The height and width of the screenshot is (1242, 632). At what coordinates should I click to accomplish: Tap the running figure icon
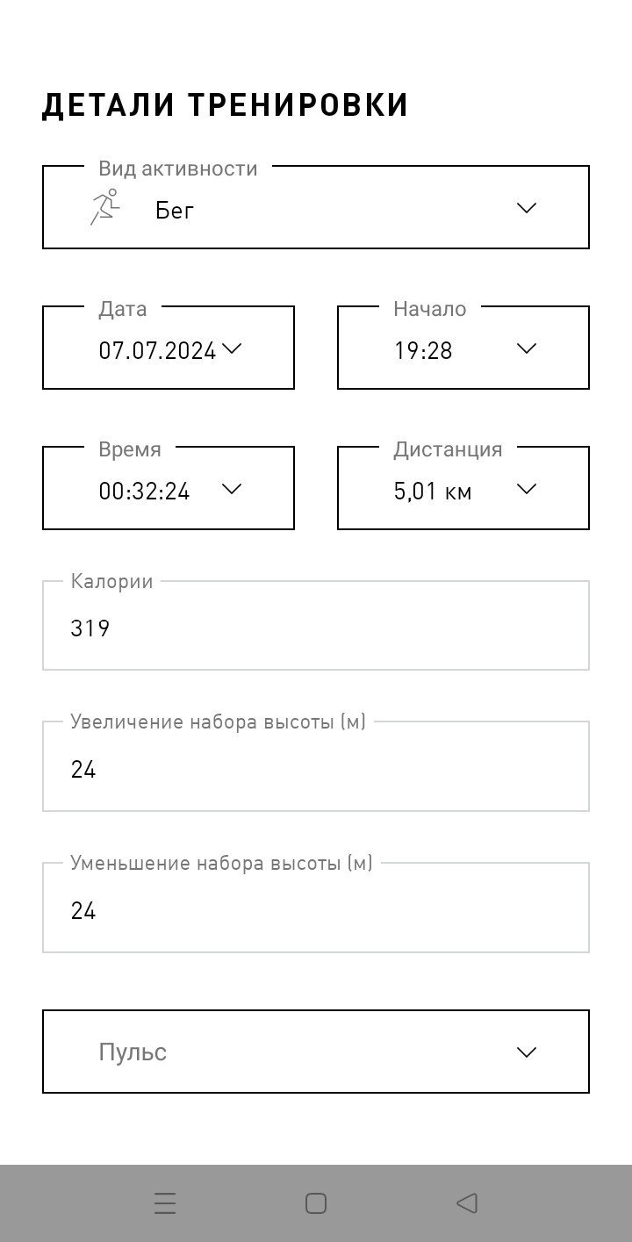(104, 207)
